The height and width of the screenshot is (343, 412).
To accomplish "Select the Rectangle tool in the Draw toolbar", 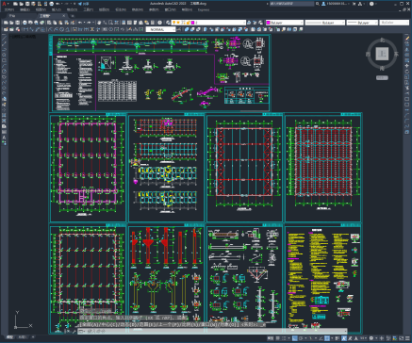I will click(5, 60).
